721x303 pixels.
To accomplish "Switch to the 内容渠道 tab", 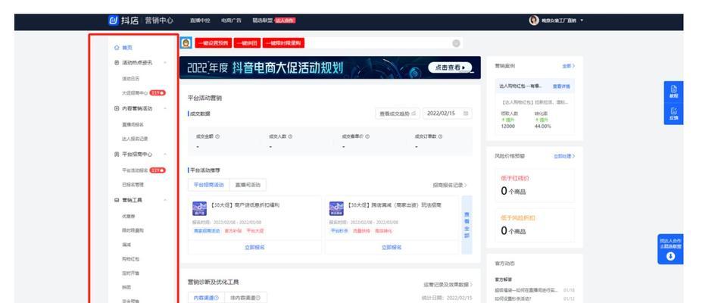I will [206, 298].
